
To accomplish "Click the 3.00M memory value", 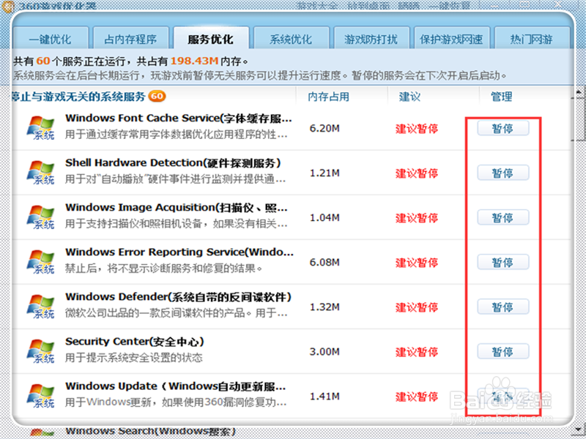I will click(x=324, y=352).
